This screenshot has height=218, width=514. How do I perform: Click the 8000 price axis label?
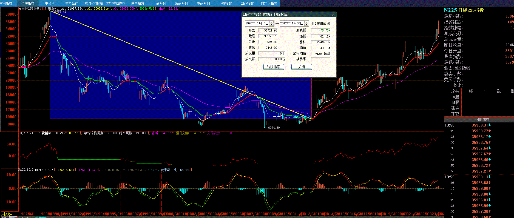pyautogui.click(x=12, y=124)
